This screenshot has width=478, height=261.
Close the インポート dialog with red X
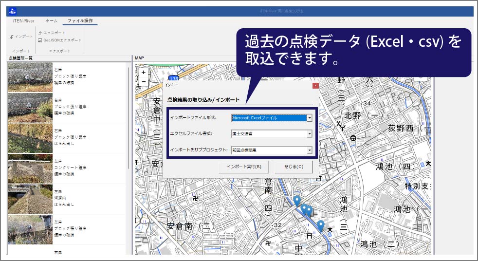(315, 86)
